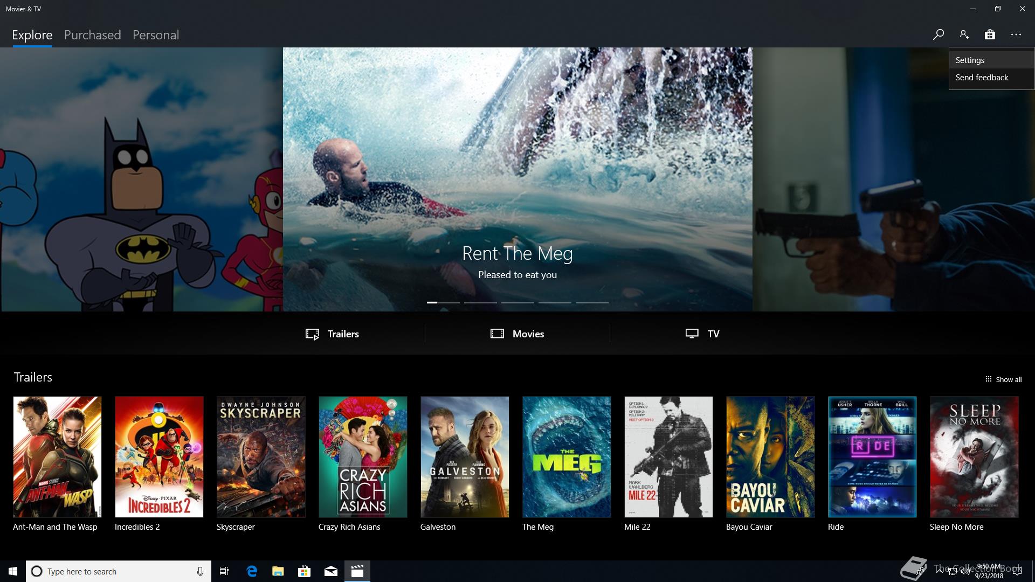The height and width of the screenshot is (582, 1035).
Task: Click the Cortana microphone icon
Action: coord(200,571)
